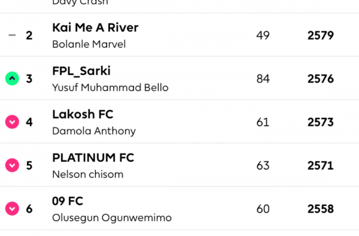359x236 pixels.
Task: Click manager name Olusegun Ogunwemimo
Action: click(112, 218)
